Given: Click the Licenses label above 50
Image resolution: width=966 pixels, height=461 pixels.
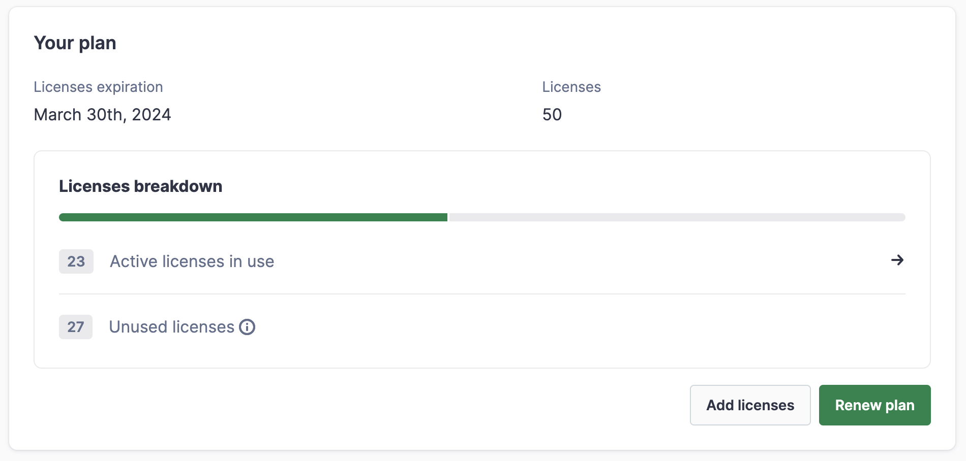Looking at the screenshot, I should point(571,87).
